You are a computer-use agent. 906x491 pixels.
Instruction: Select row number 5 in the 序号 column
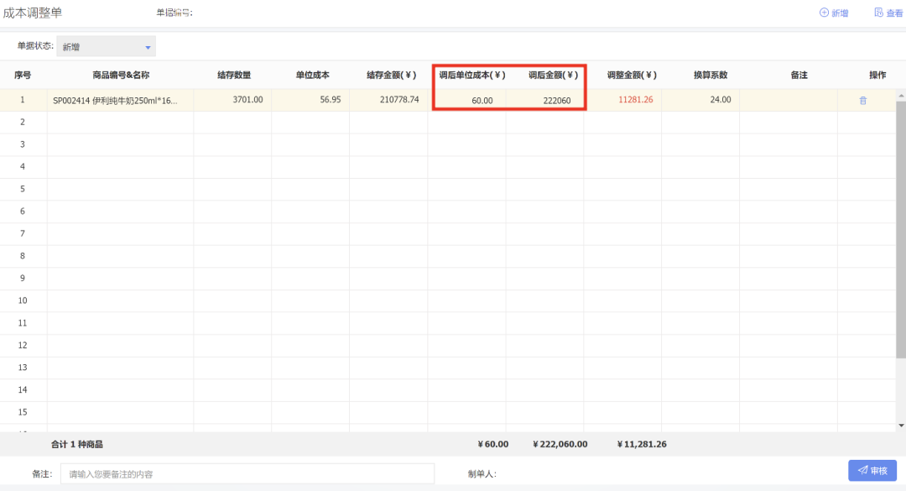coord(23,189)
